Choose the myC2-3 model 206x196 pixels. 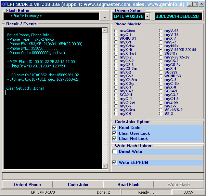point(116,65)
